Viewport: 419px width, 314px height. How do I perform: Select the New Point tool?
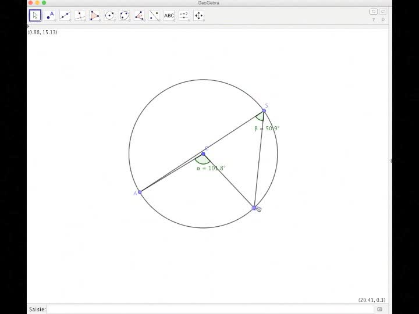50,15
